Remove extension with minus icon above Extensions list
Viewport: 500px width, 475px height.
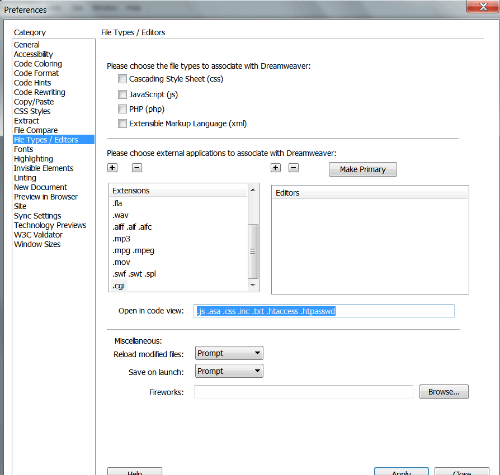click(137, 168)
